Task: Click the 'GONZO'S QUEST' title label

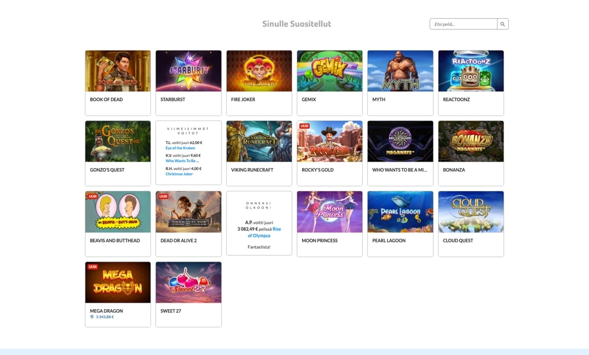Action: 107,170
